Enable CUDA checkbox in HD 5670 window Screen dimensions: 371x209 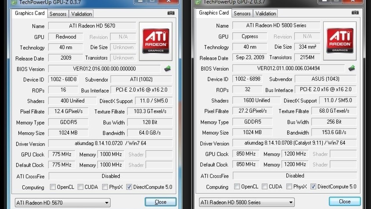[x=80, y=187]
